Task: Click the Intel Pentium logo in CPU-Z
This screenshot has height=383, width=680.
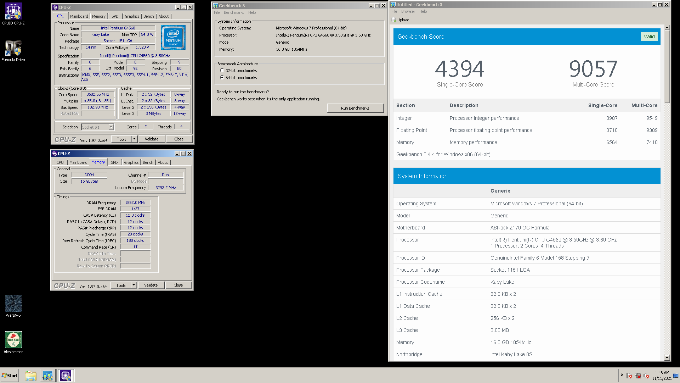Action: (173, 37)
